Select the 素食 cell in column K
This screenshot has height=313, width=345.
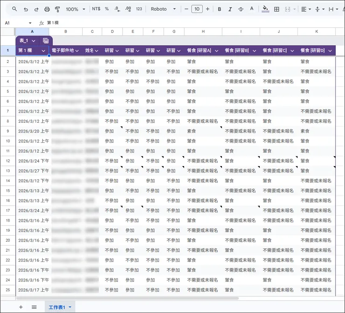point(317,131)
